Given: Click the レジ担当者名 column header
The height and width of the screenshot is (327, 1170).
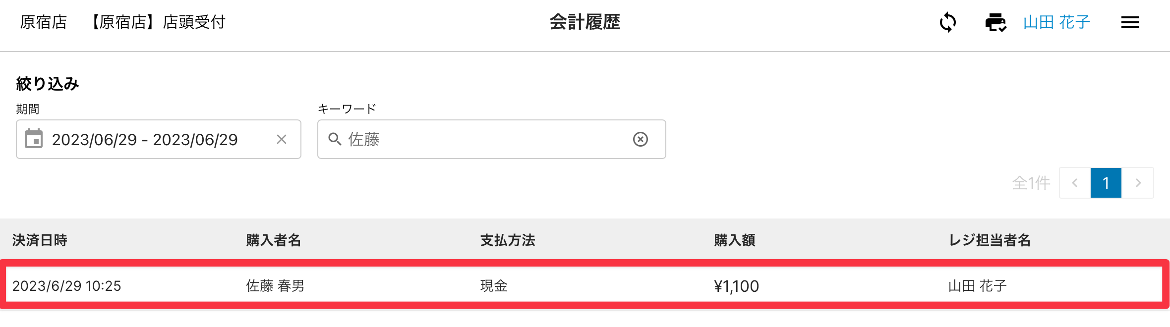Looking at the screenshot, I should (989, 240).
